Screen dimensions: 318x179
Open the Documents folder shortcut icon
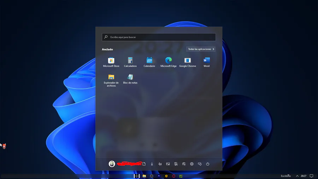coord(144,164)
